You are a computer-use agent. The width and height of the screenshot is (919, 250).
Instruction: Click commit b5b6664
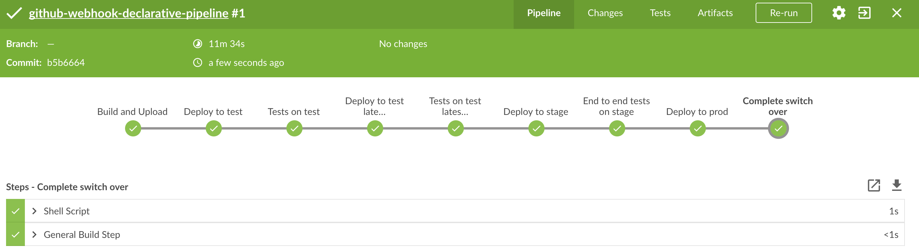(x=66, y=62)
